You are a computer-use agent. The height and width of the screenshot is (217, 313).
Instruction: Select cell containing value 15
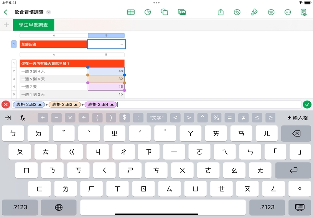(106, 94)
